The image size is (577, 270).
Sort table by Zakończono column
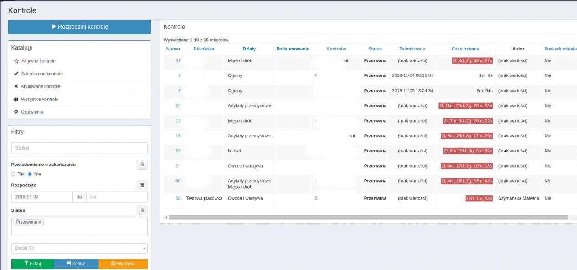point(412,49)
